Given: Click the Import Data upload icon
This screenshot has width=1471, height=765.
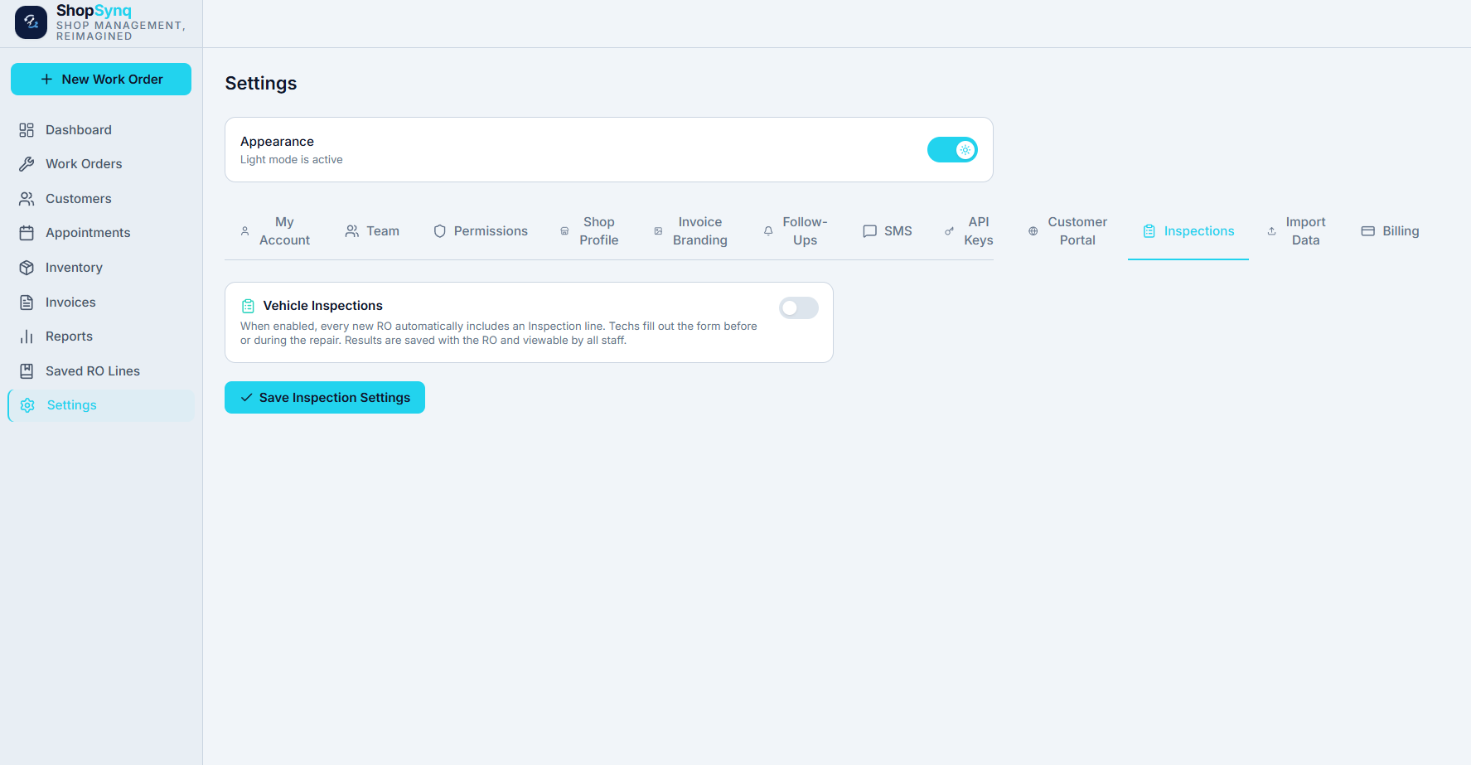Looking at the screenshot, I should pyautogui.click(x=1271, y=231).
